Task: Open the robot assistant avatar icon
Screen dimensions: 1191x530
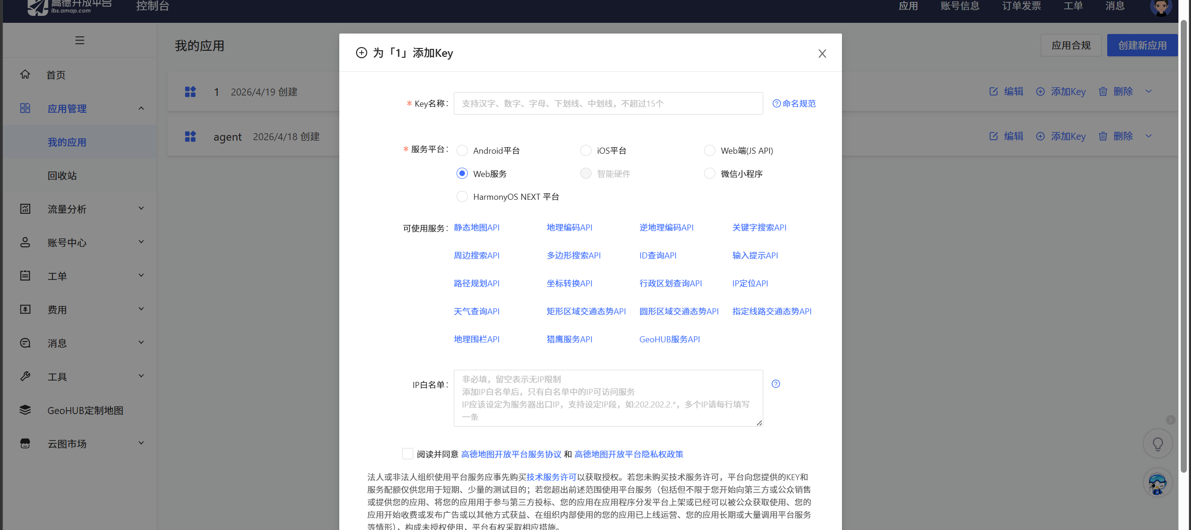Action: (x=1157, y=483)
